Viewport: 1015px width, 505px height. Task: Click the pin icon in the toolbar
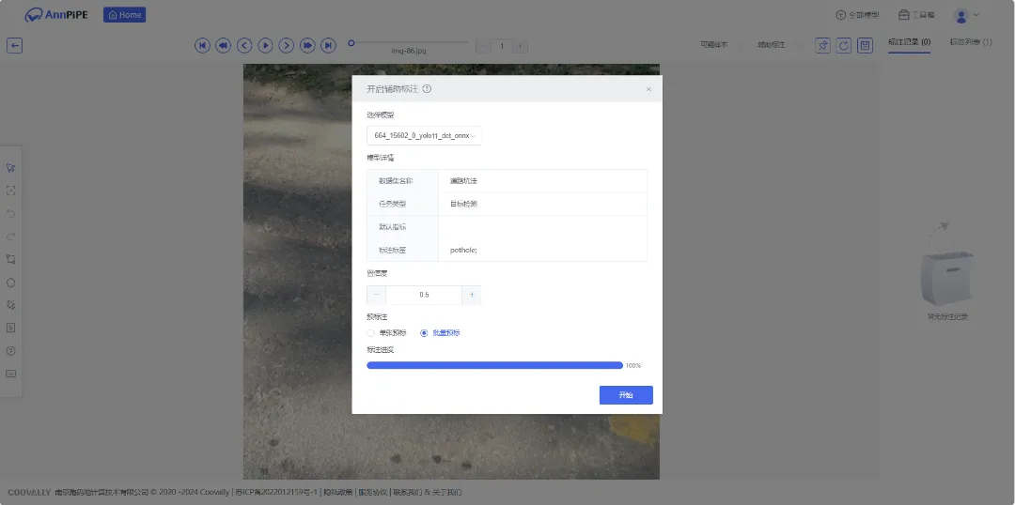[x=822, y=45]
